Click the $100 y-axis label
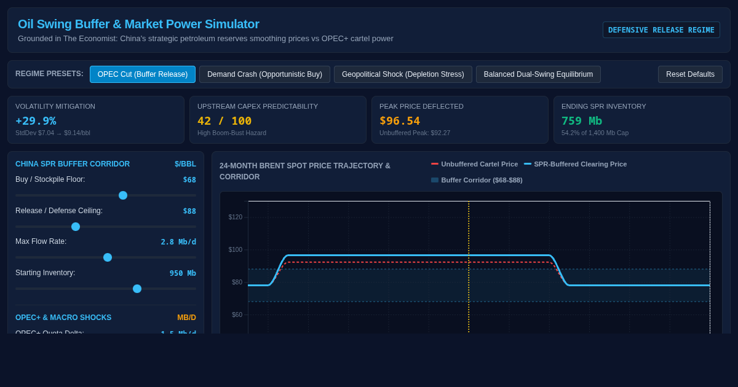The image size is (738, 387). [x=236, y=250]
